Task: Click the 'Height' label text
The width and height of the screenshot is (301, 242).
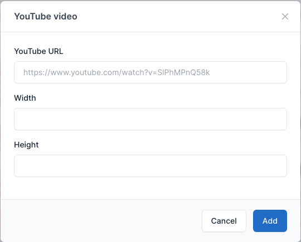Action: coord(26,145)
